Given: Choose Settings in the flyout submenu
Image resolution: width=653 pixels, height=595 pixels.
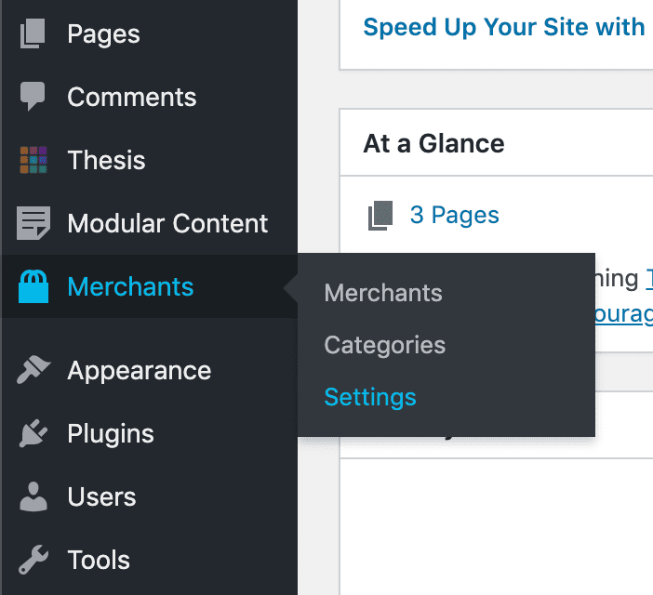Looking at the screenshot, I should 370,398.
